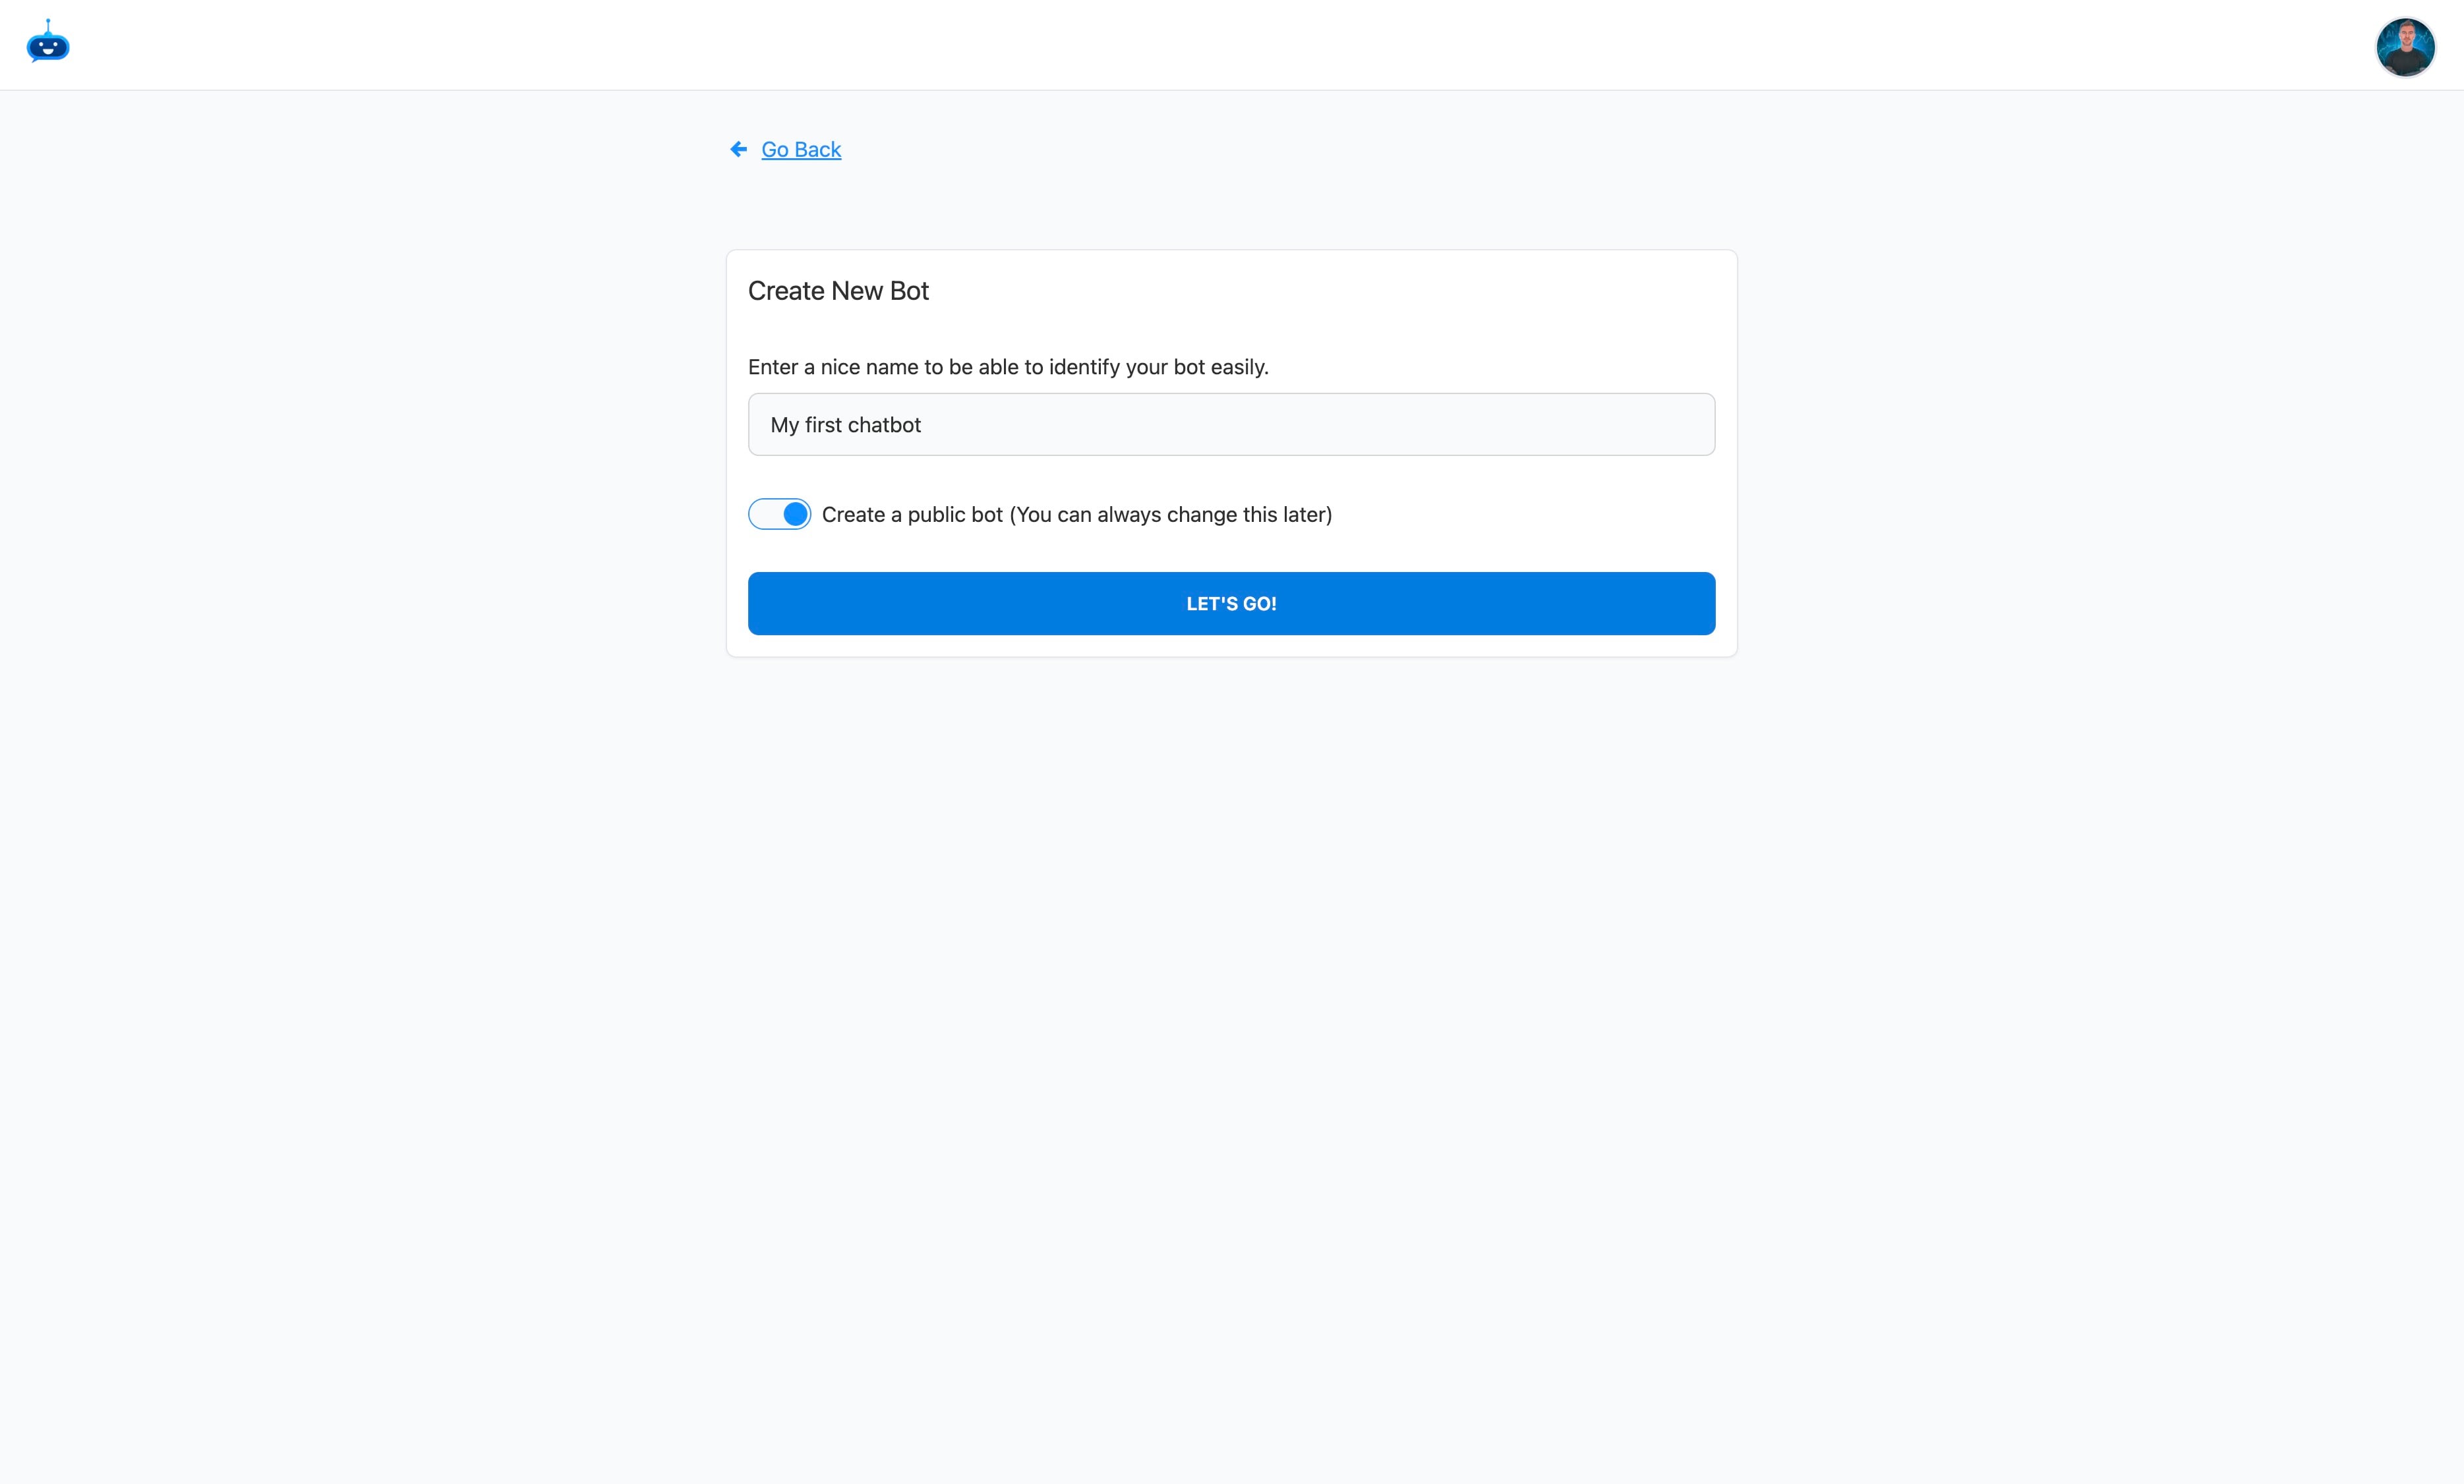Navigate back using the underlined Go Back text
The image size is (2464, 1484).
[800, 149]
